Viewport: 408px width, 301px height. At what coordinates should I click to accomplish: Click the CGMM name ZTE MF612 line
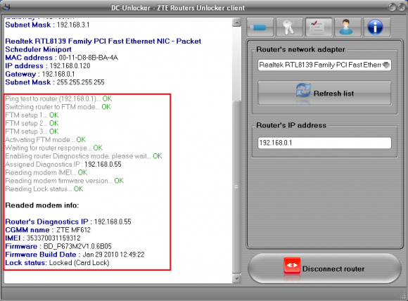pyautogui.click(x=48, y=230)
